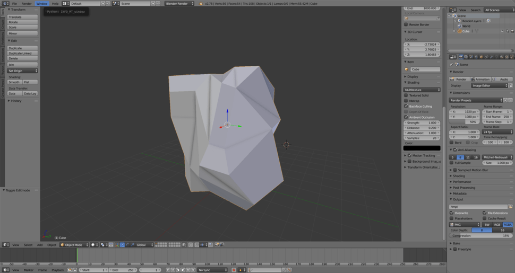Click the Cube object icon in outliner

459,31
